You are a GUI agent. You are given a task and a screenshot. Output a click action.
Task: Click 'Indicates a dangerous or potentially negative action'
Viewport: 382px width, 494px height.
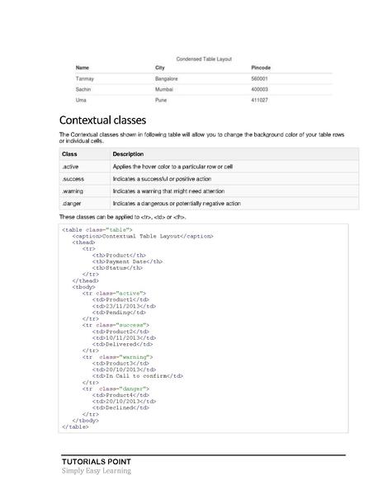(x=177, y=204)
